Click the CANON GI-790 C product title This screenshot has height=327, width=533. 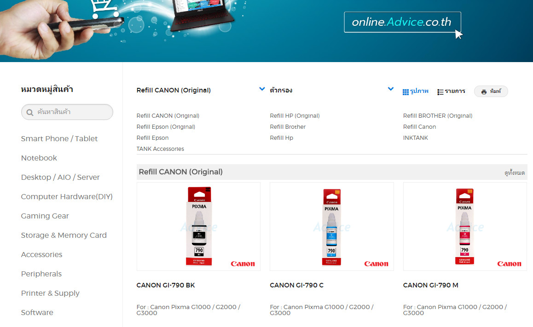pos(296,285)
